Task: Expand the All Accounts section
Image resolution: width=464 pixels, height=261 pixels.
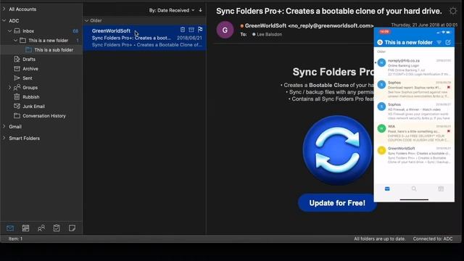Action: [x=4, y=9]
